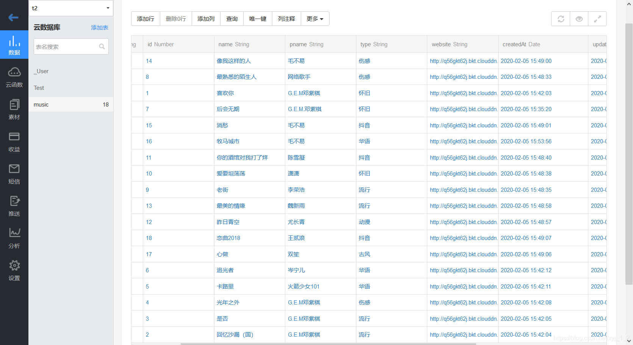Click the website String column header
This screenshot has height=345, width=633.
coord(463,44)
